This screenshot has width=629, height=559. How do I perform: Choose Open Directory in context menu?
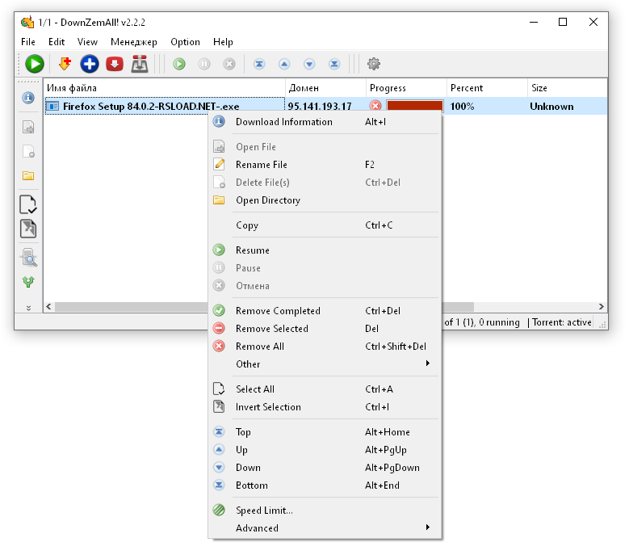[325, 200]
